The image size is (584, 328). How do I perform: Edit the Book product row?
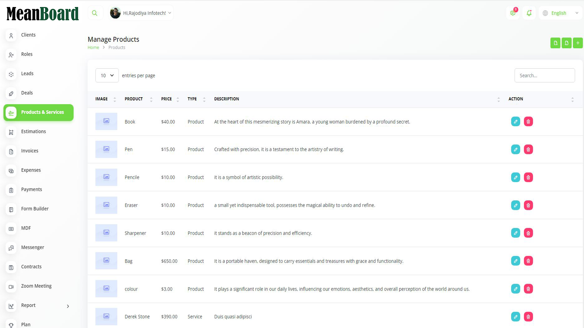516,121
